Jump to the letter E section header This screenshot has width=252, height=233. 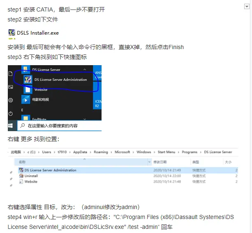click(x=22, y=110)
